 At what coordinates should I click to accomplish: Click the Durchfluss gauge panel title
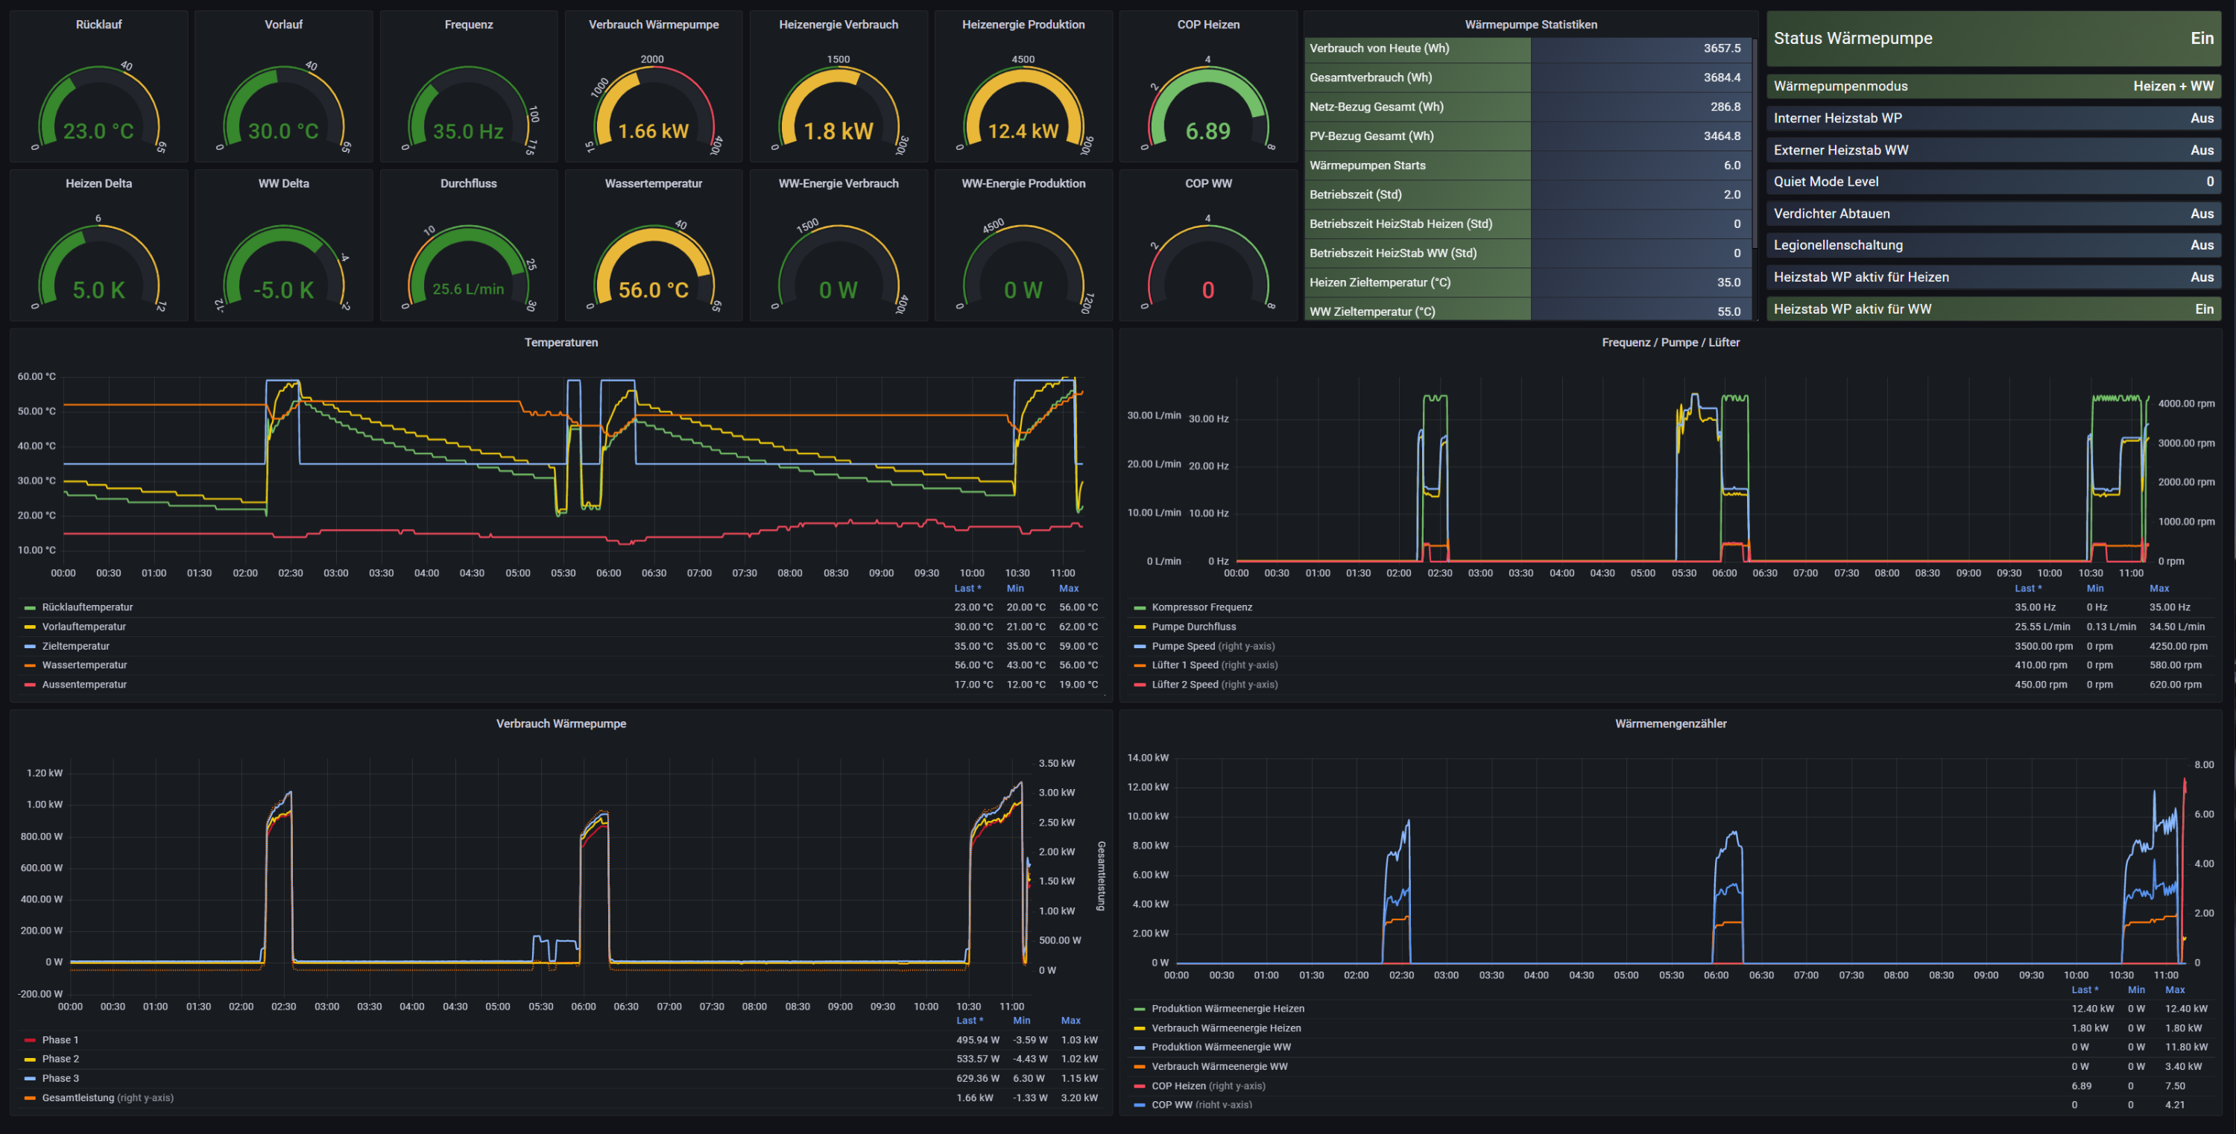pyautogui.click(x=468, y=183)
